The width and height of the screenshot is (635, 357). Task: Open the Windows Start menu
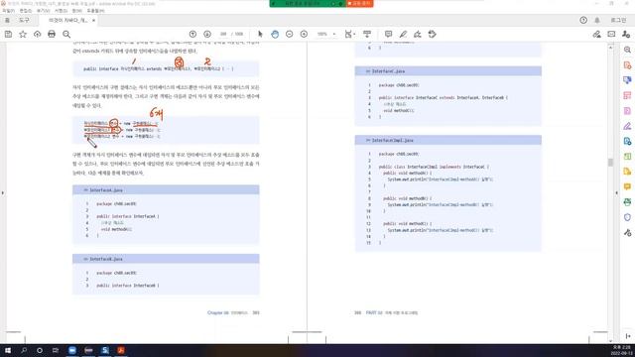8,350
